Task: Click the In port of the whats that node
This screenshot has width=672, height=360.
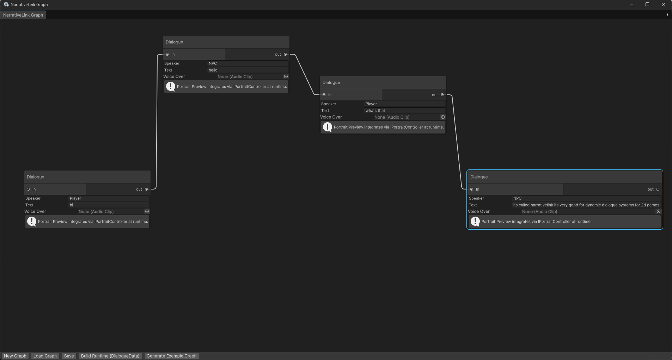Action: click(x=324, y=95)
